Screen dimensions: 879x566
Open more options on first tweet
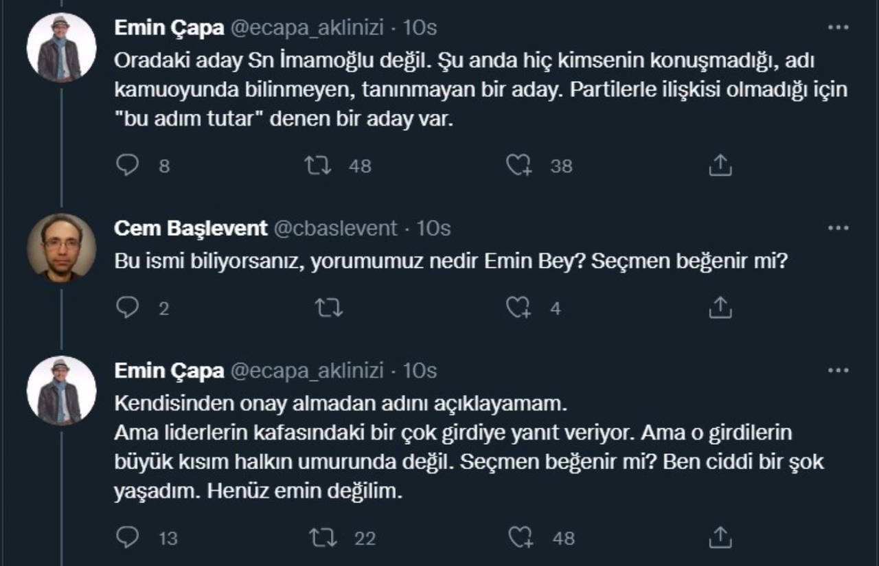[x=838, y=28]
